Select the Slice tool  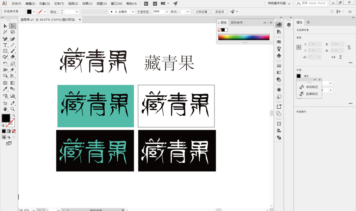(x=12, y=103)
